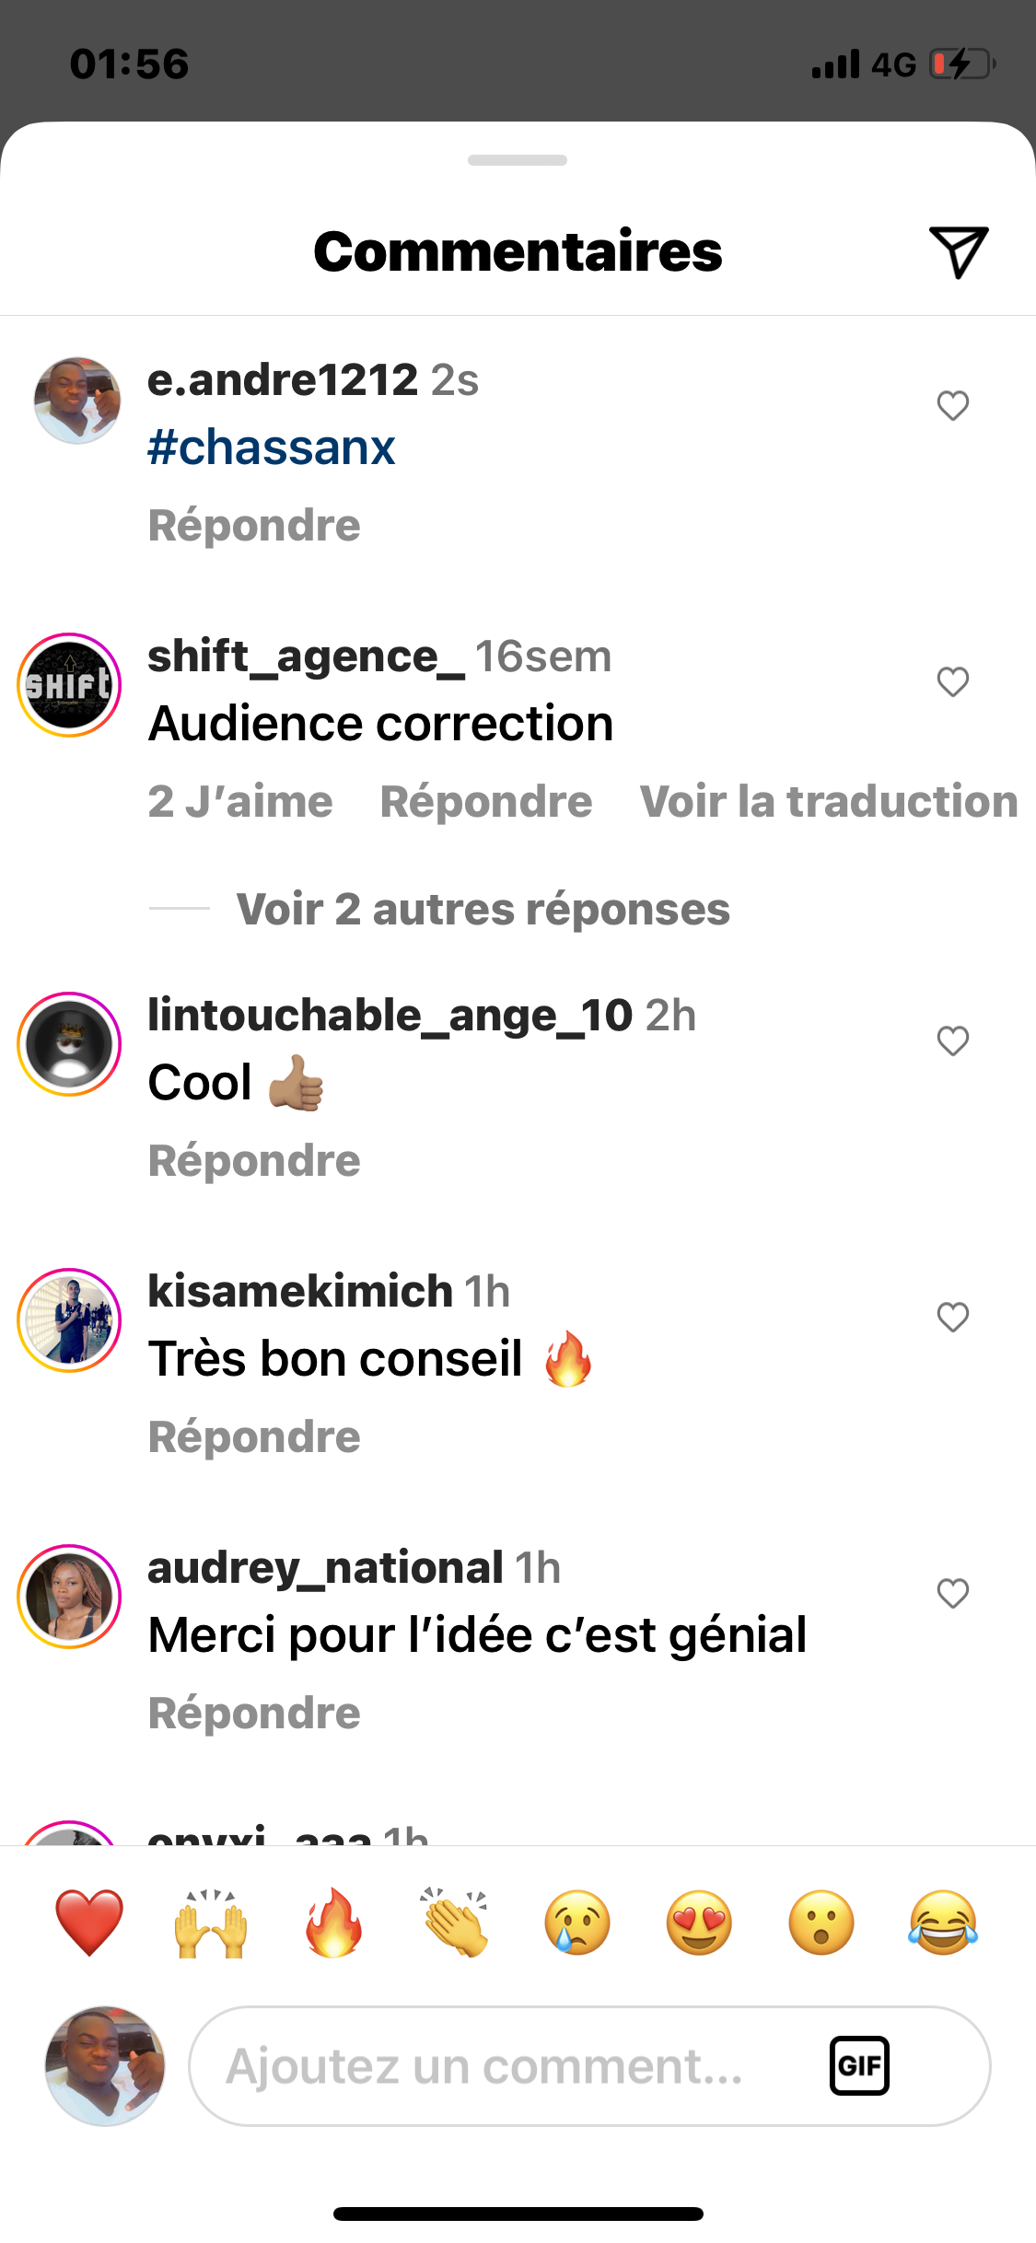This screenshot has height=2243, width=1036.
Task: Like e.andre1212's #chassanx comment
Action: 953,405
